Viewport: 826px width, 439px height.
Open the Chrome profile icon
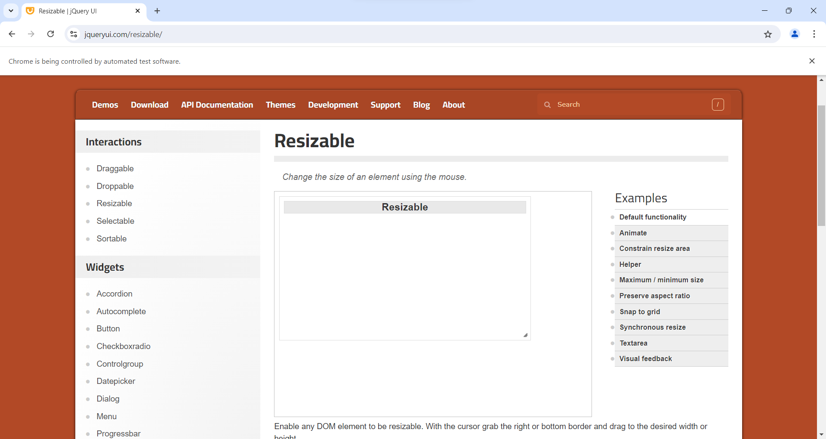click(795, 34)
